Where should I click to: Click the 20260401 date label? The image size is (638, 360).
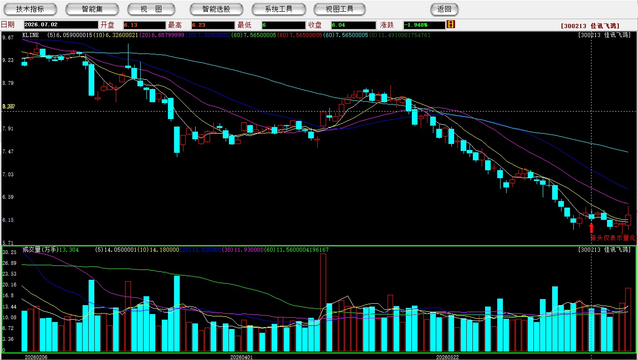(241, 357)
